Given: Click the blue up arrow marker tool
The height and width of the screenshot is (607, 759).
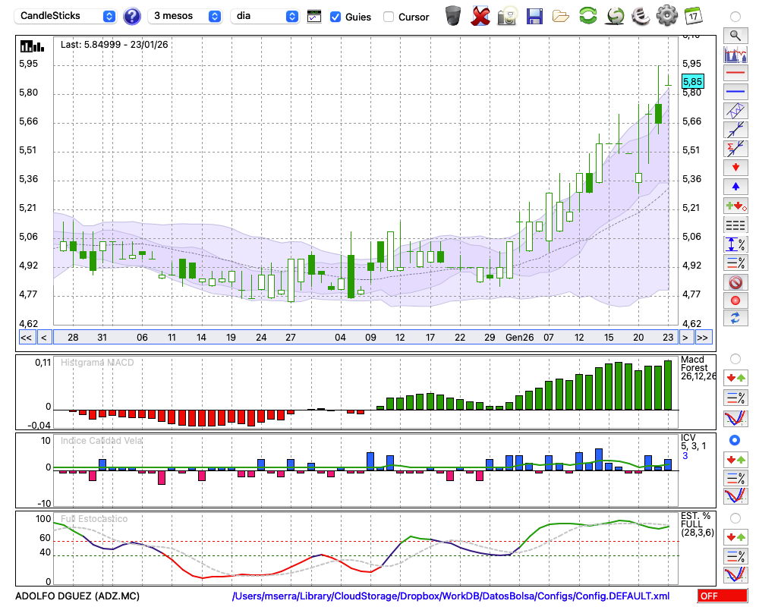Looking at the screenshot, I should 735,186.
